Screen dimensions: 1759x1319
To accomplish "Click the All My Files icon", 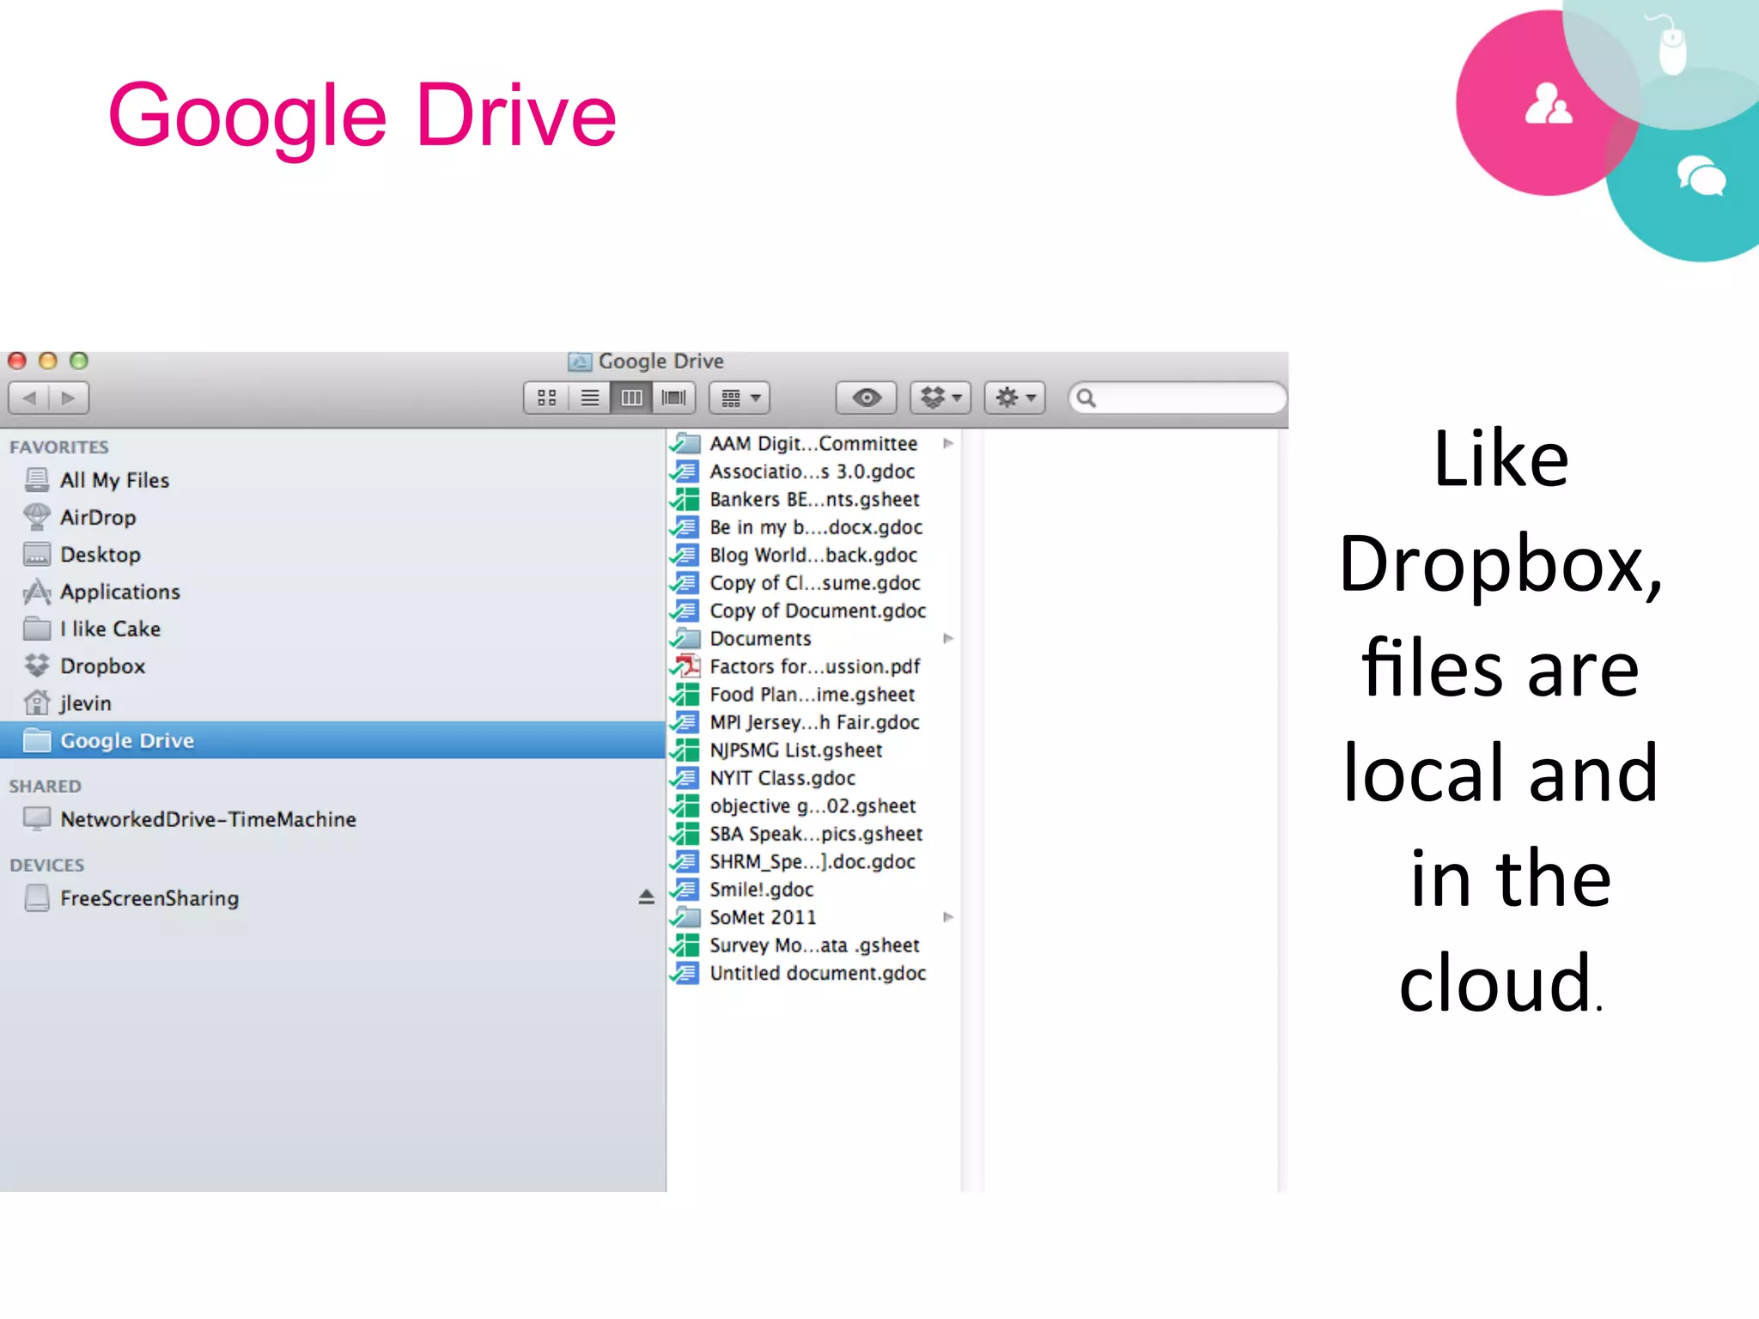I will [37, 480].
